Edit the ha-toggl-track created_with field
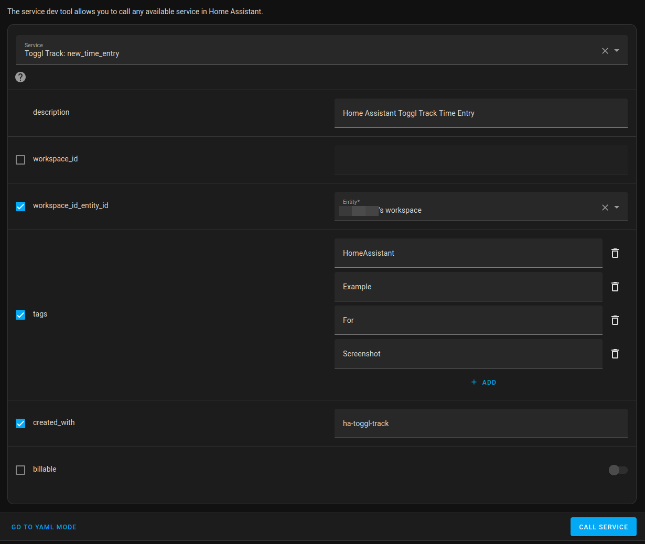This screenshot has height=544, width=645. tap(481, 423)
